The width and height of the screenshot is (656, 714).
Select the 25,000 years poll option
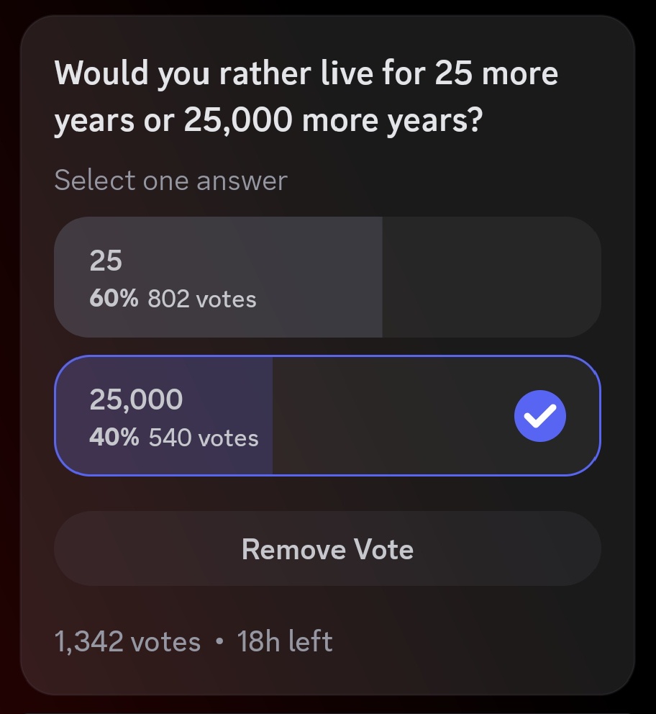pyautogui.click(x=327, y=415)
